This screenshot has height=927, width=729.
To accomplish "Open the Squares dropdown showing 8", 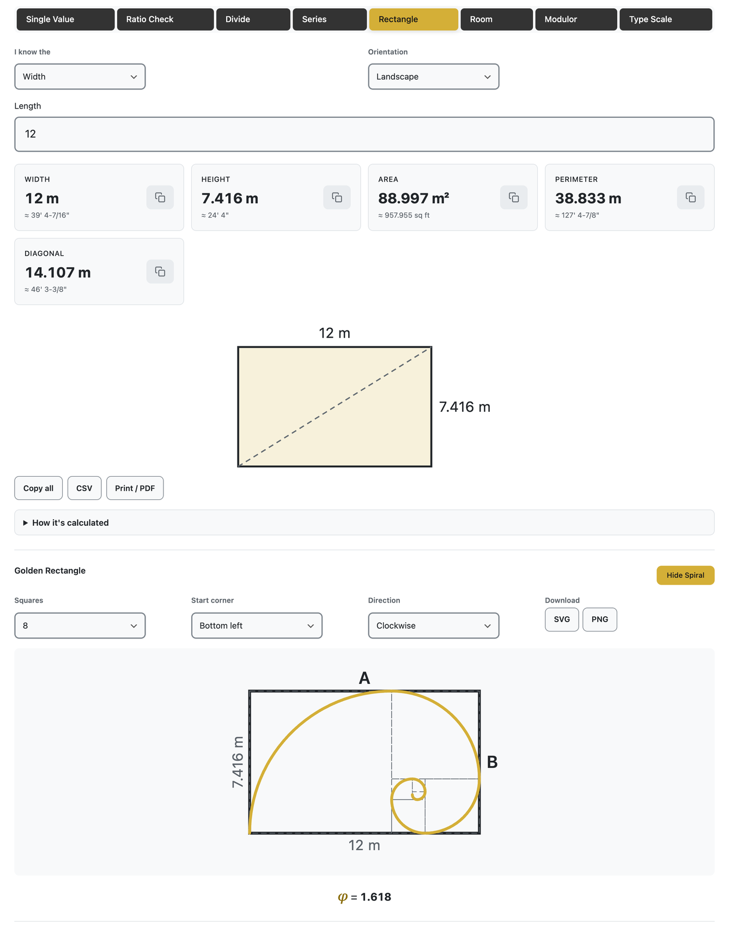I will coord(80,625).
